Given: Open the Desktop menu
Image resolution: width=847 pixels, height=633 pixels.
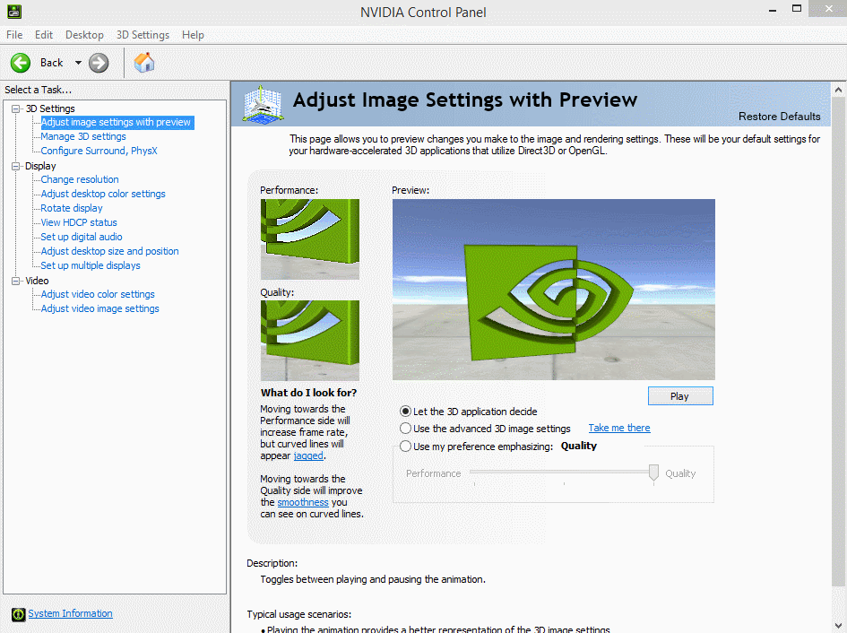Looking at the screenshot, I should (84, 35).
